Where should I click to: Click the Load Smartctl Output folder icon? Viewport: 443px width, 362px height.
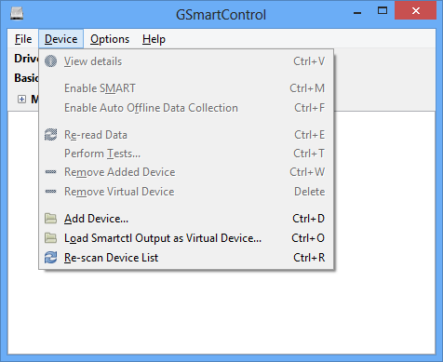click(x=50, y=238)
